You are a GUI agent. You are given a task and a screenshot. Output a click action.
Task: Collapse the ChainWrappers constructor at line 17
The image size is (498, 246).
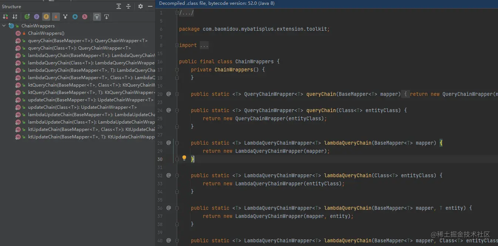click(177, 70)
